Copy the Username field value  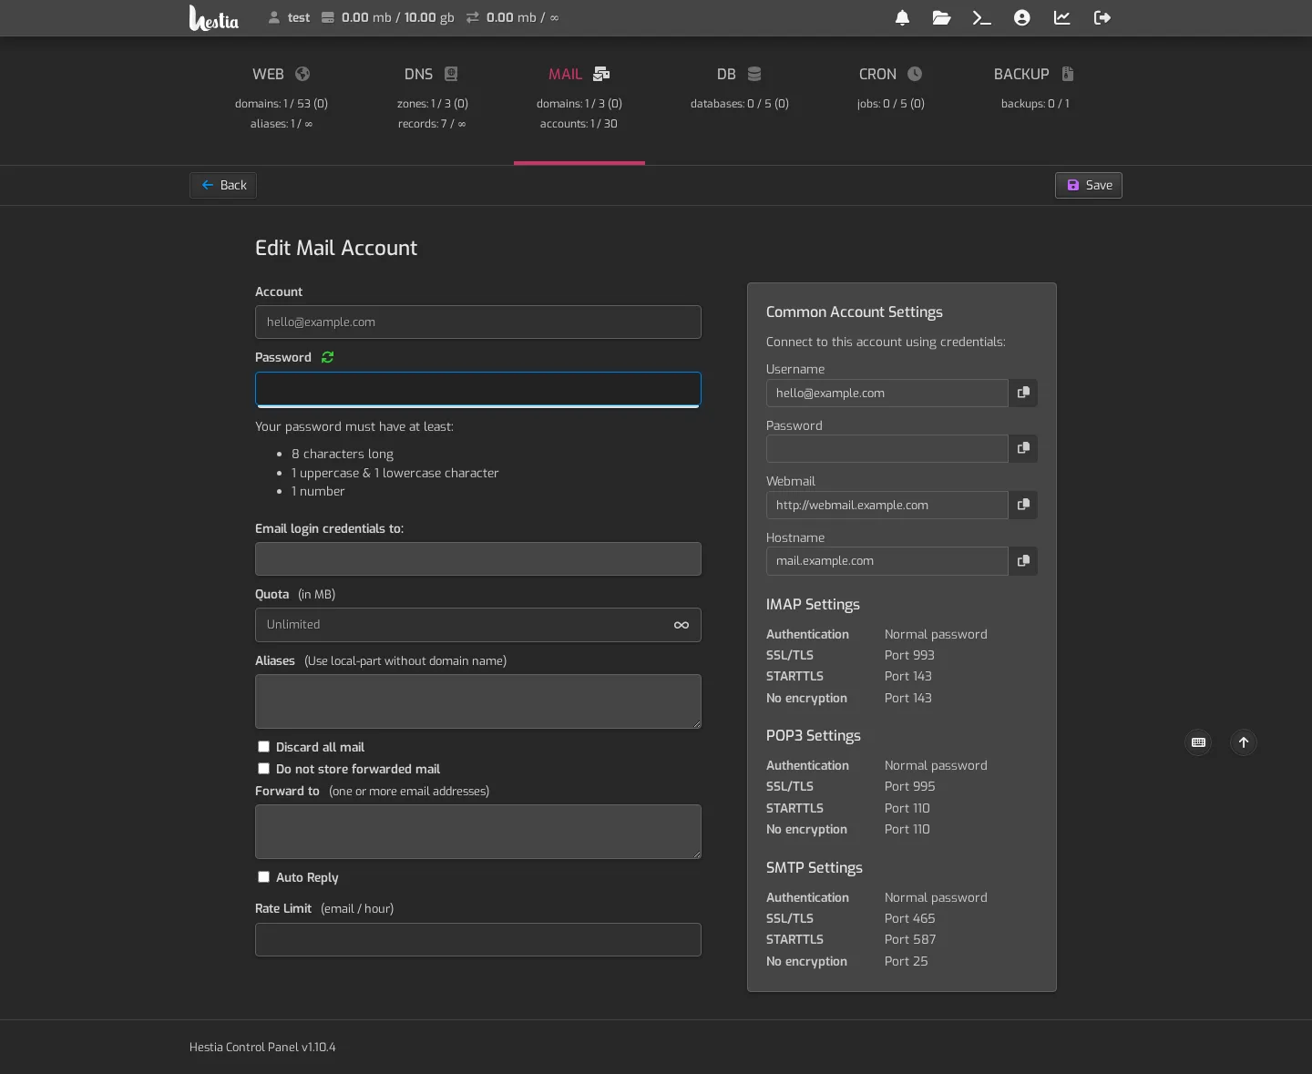click(1023, 393)
